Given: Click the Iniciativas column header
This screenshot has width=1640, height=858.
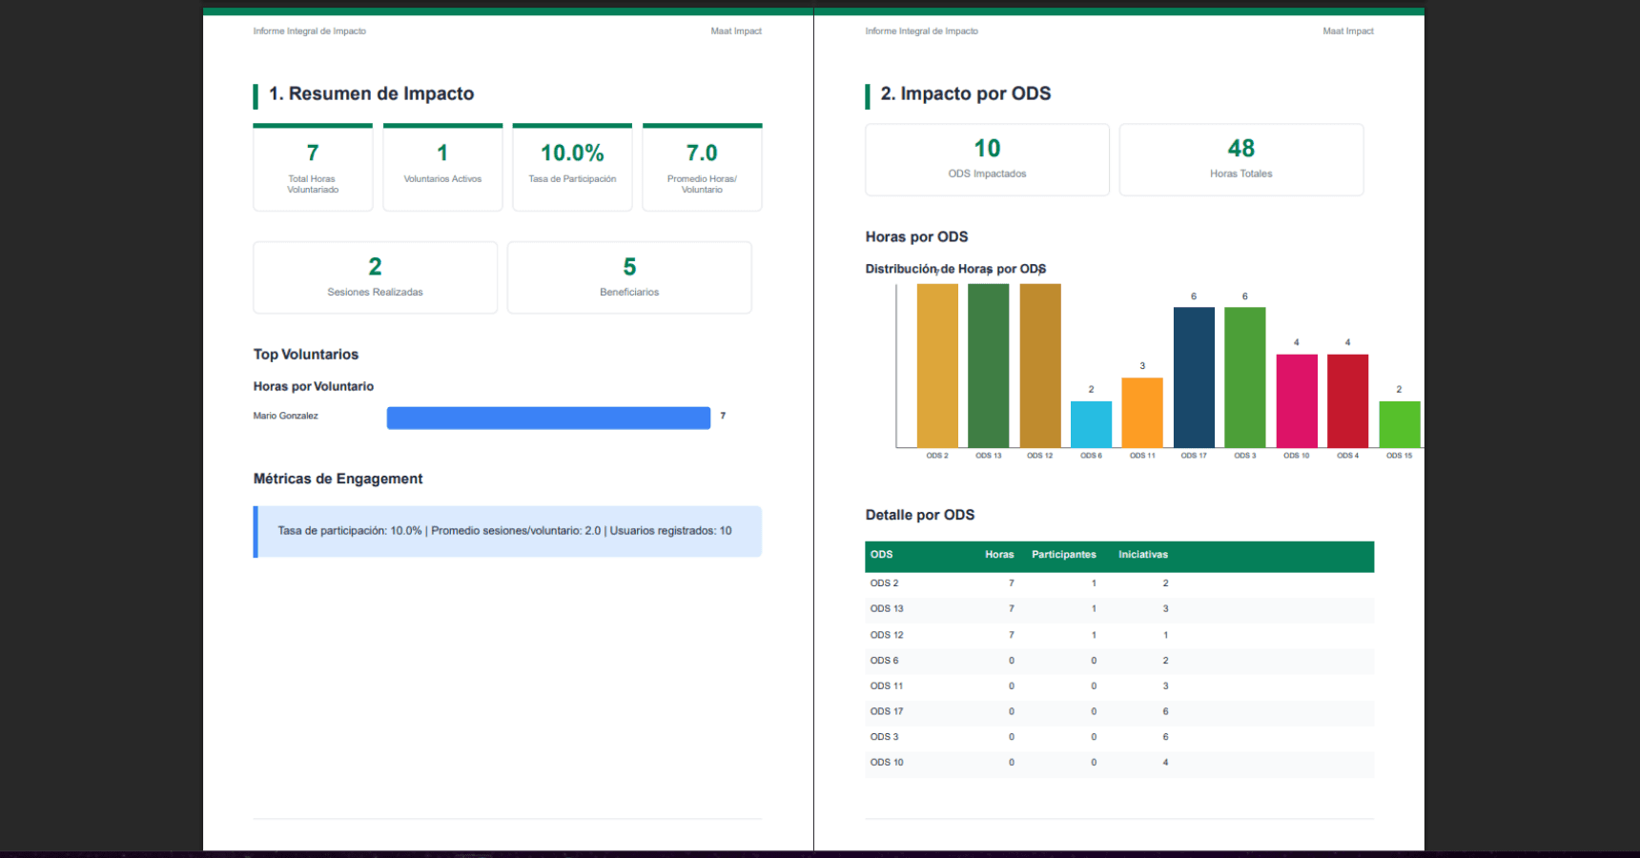Looking at the screenshot, I should (x=1142, y=555).
